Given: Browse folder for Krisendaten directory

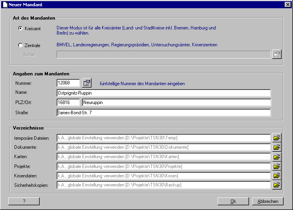Looking at the screenshot, I should click(277, 175).
